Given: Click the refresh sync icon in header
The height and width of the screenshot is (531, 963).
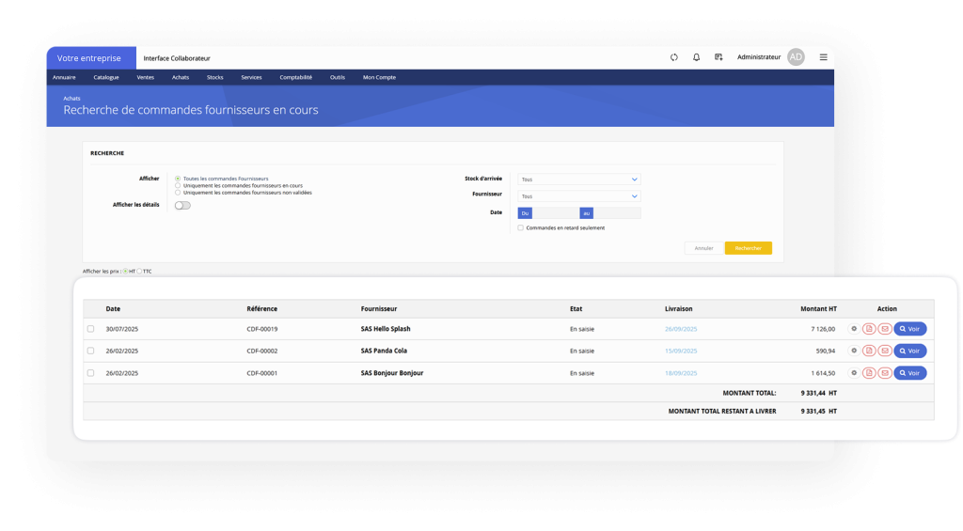Looking at the screenshot, I should (x=674, y=57).
